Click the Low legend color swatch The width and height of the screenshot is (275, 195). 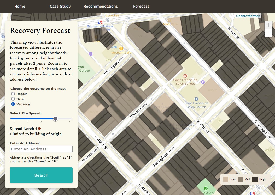226,179
